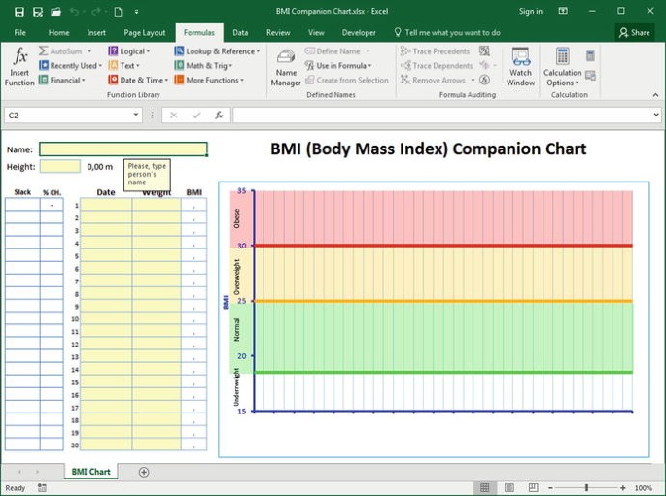Image resolution: width=666 pixels, height=496 pixels.
Task: Click Sign in
Action: point(531,12)
